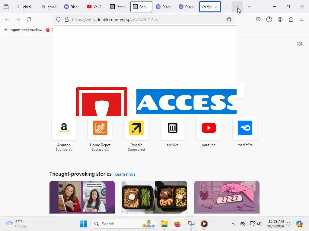
Task: Open volume speaker tray icon
Action: tap(259, 224)
